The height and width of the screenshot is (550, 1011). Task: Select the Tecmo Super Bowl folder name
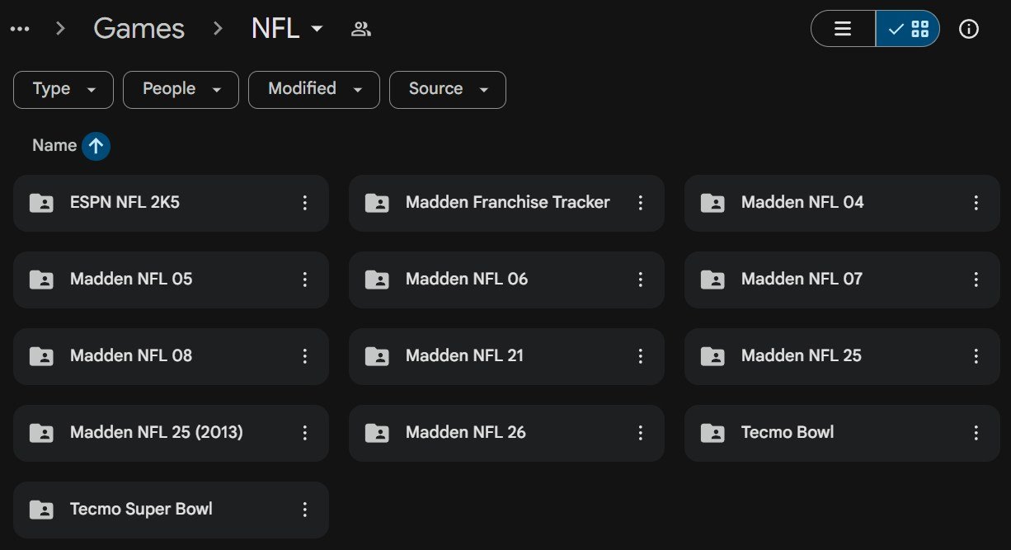141,510
